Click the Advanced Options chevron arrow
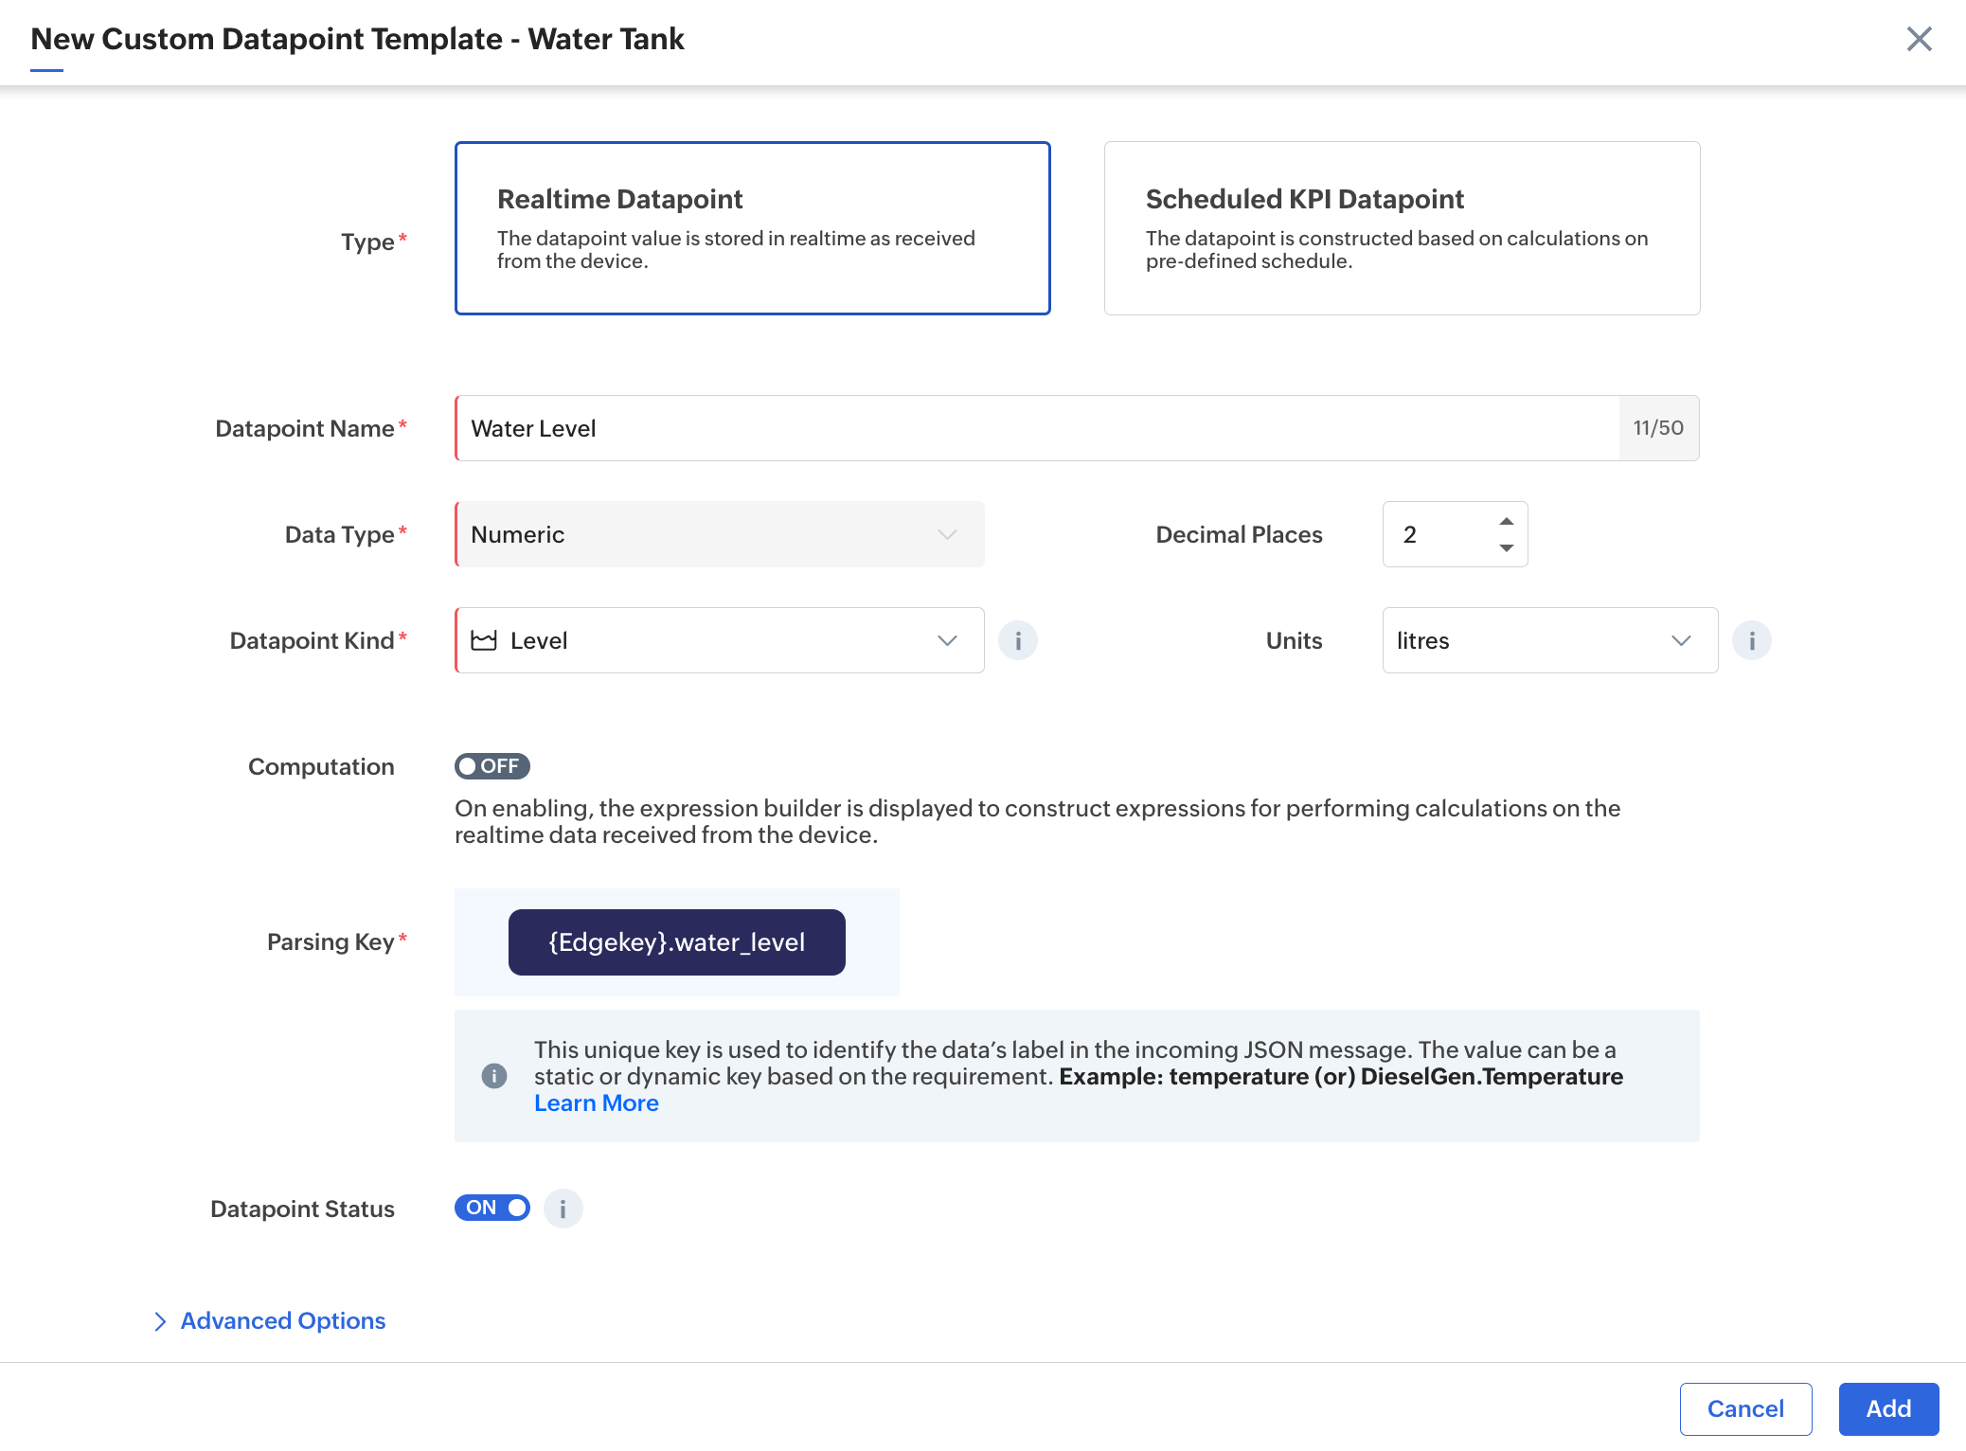Image resolution: width=1966 pixels, height=1451 pixels. 160,1321
